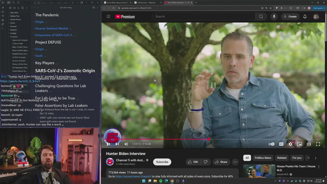Collapse all folders in Obsidian explorer

pyautogui.click(x=27, y=8)
